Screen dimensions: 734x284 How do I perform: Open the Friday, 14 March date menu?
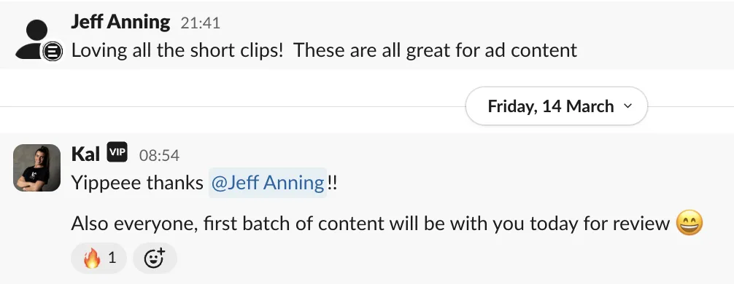coord(557,106)
